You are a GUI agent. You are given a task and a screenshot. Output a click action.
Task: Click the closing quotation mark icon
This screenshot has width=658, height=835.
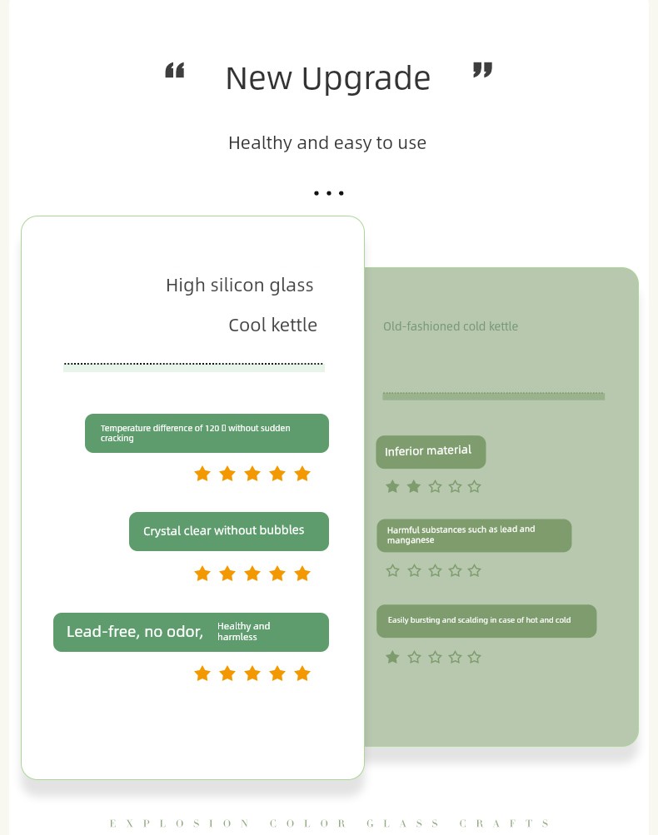pyautogui.click(x=483, y=70)
